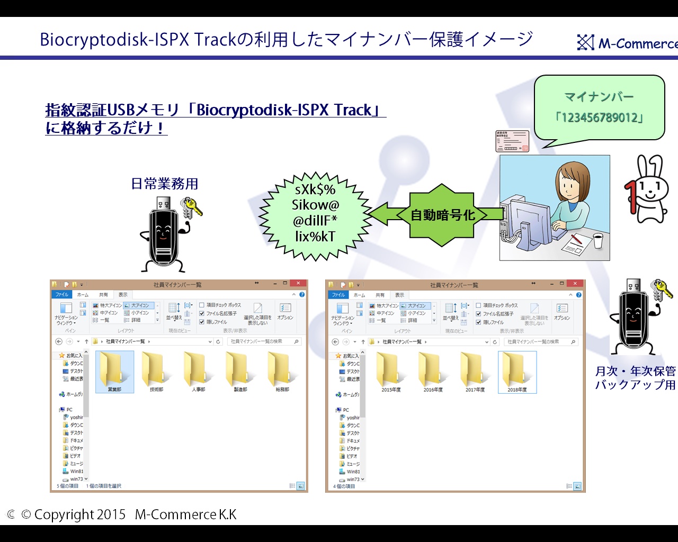
Task: Click オプション icon in 営業部 folder window
Action: pyautogui.click(x=285, y=311)
